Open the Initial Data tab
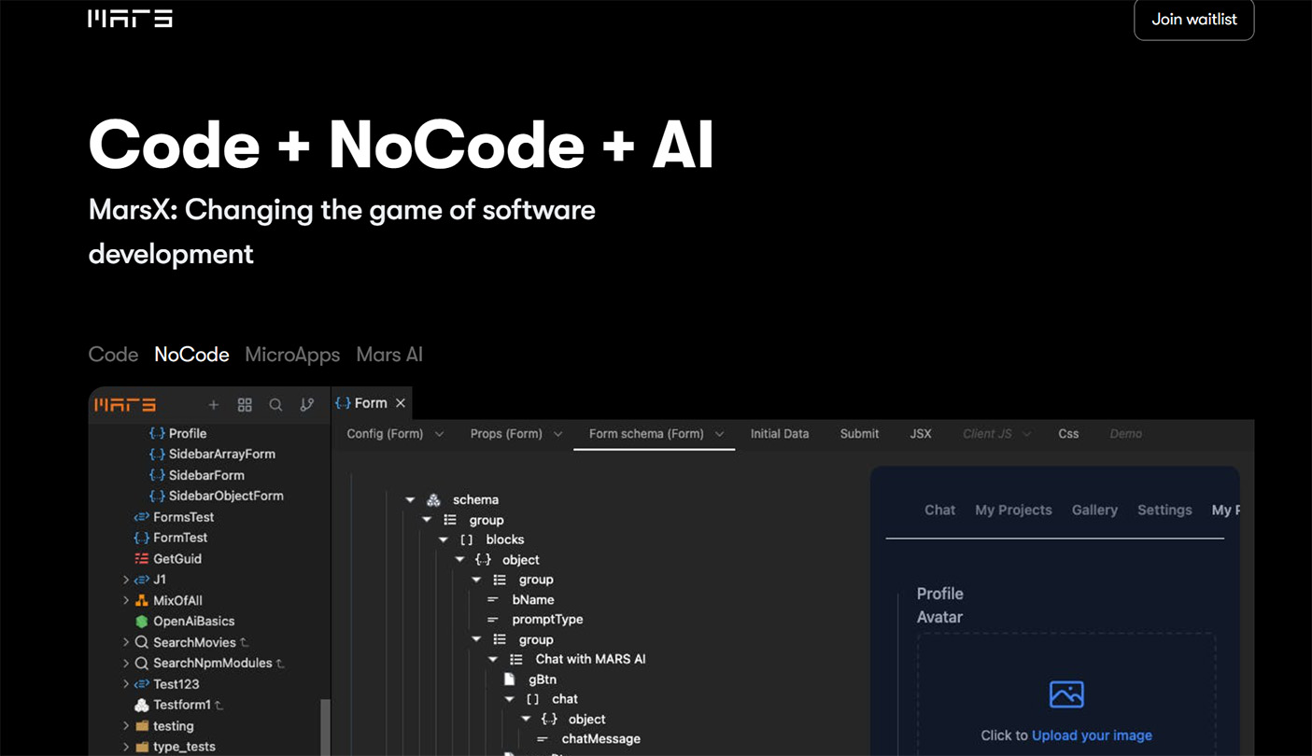 pyautogui.click(x=780, y=434)
